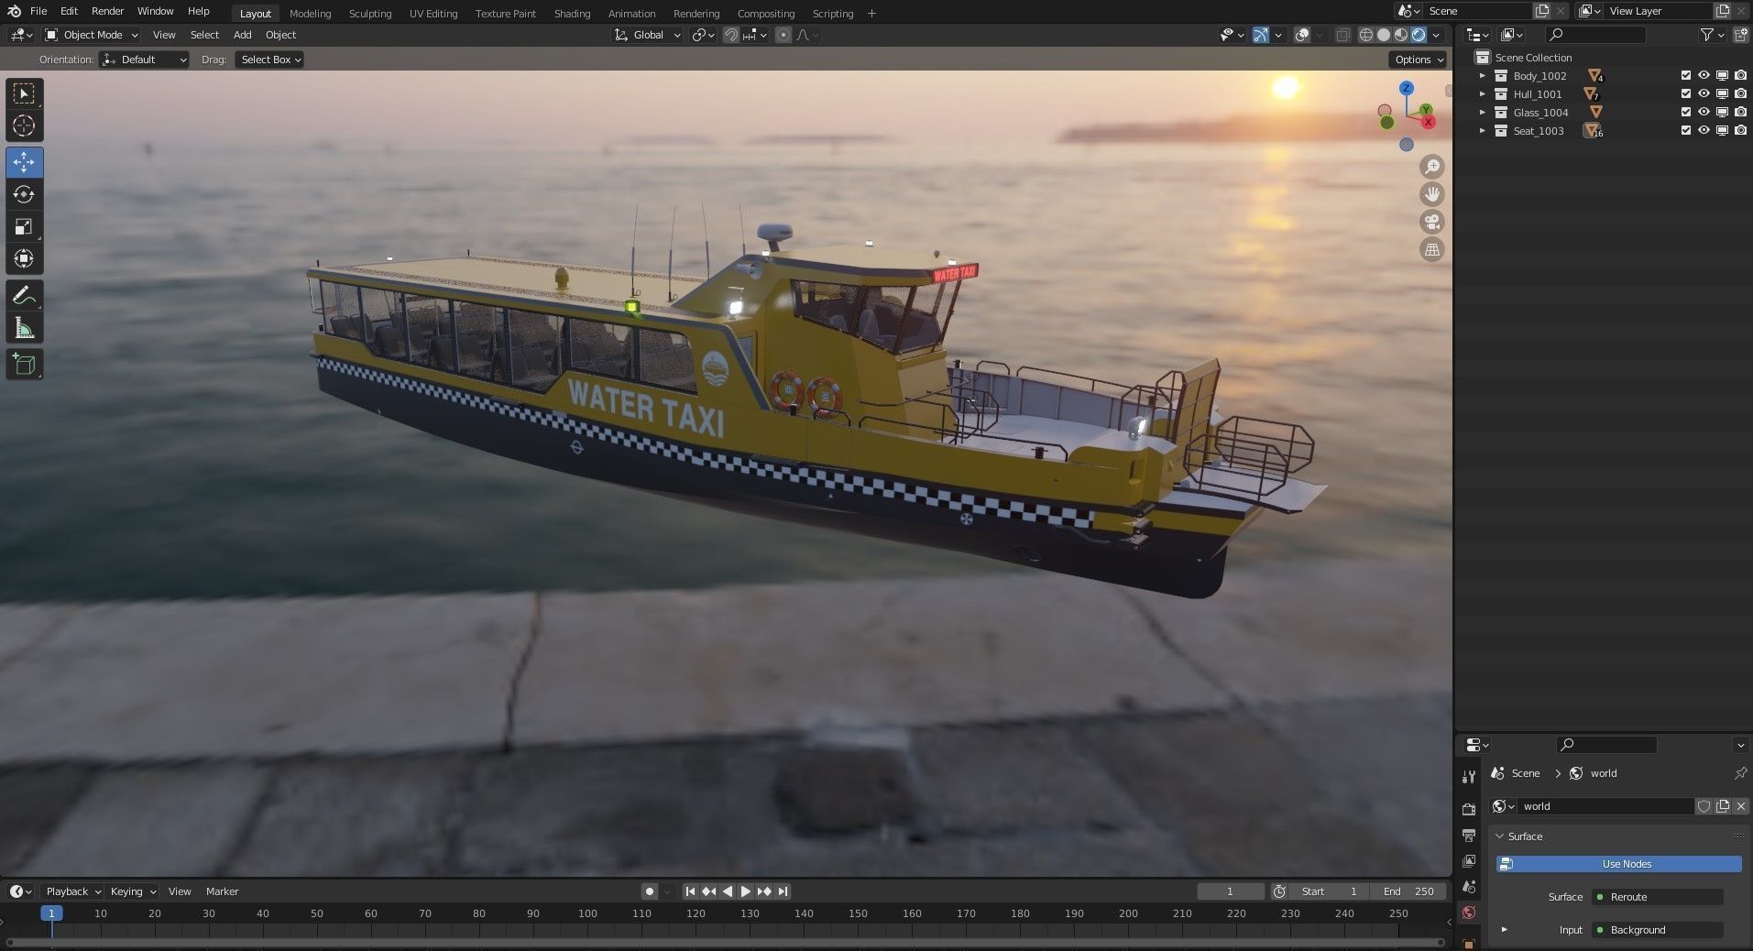Disable Seat_1003 in renders camera icon

tap(1740, 131)
